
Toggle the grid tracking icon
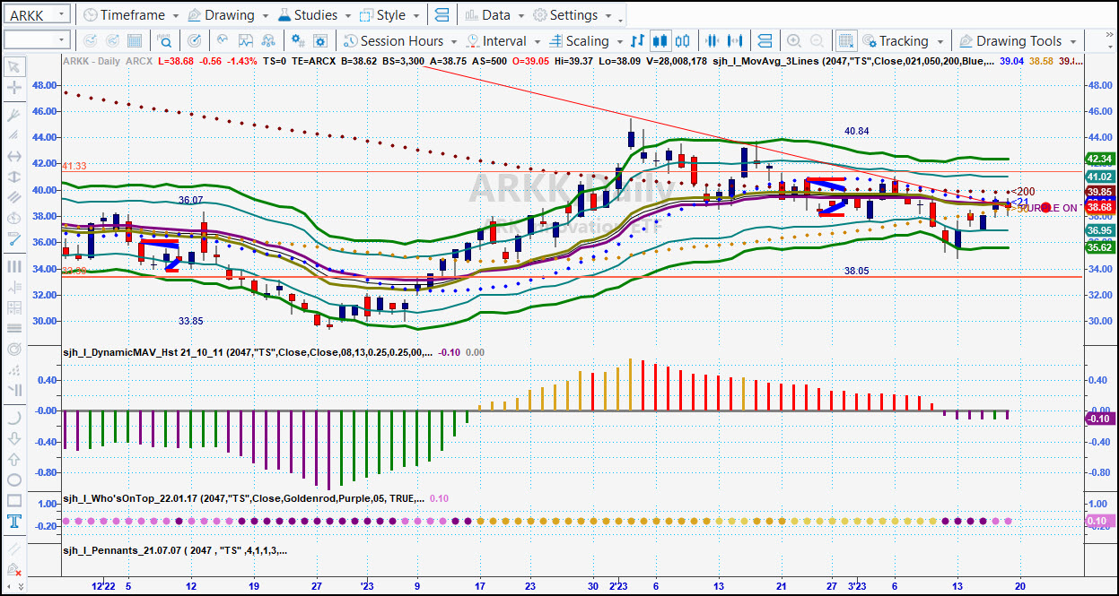[x=845, y=40]
